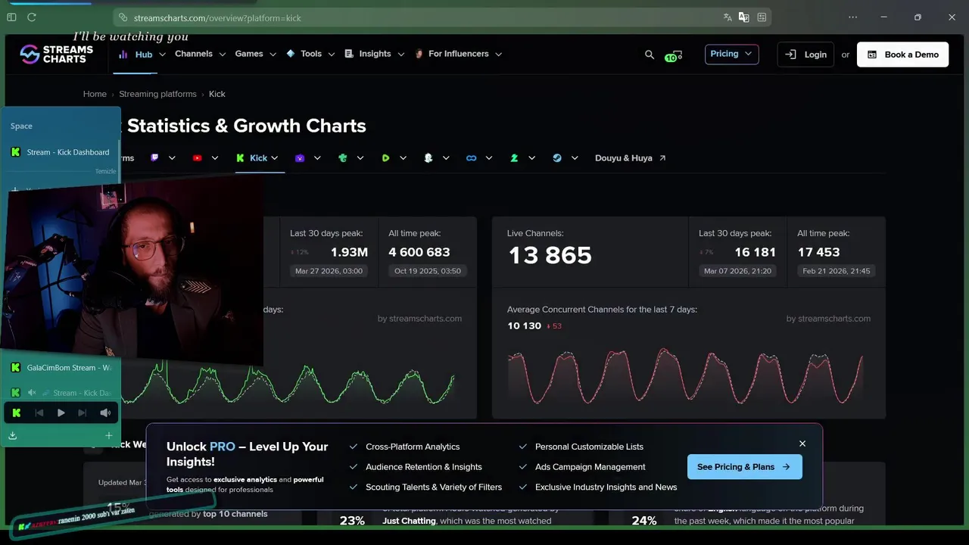The width and height of the screenshot is (969, 545).
Task: Select the blue infinity platform icon
Action: [x=471, y=158]
